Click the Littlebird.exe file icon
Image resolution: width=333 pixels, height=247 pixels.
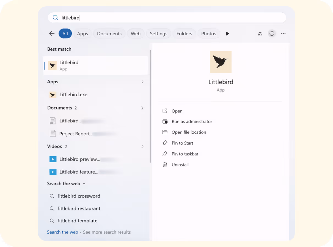click(x=53, y=94)
